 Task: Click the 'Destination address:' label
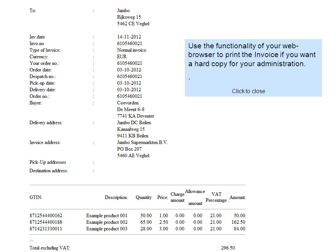[x=48, y=171]
